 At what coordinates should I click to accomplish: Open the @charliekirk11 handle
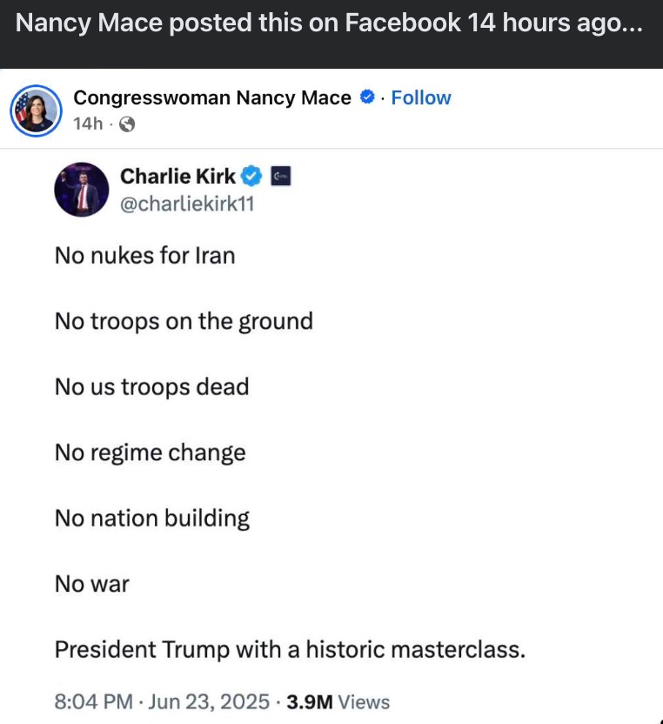tap(184, 202)
